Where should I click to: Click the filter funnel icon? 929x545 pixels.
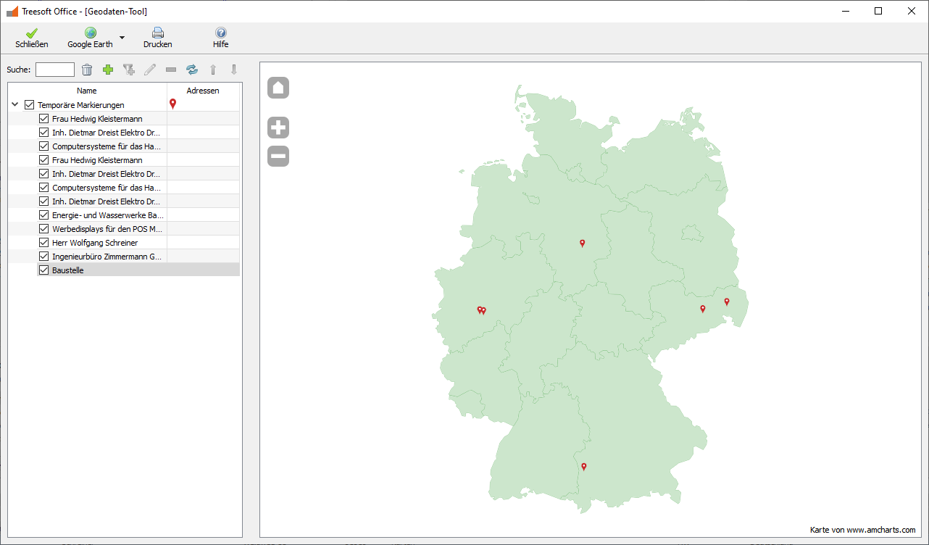click(x=129, y=70)
